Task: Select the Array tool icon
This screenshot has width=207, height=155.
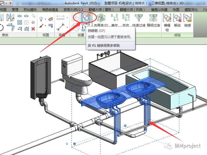Action: tap(19, 22)
